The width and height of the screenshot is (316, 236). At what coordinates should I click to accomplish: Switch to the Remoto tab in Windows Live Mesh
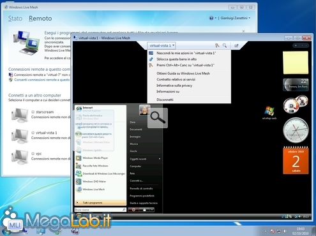point(40,18)
